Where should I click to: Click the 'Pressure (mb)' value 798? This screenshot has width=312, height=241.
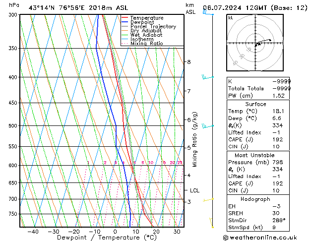pos(278,162)
